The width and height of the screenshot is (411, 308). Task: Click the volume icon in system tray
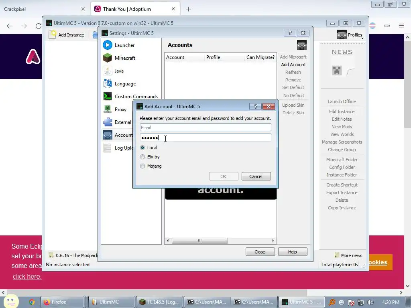(x=370, y=302)
